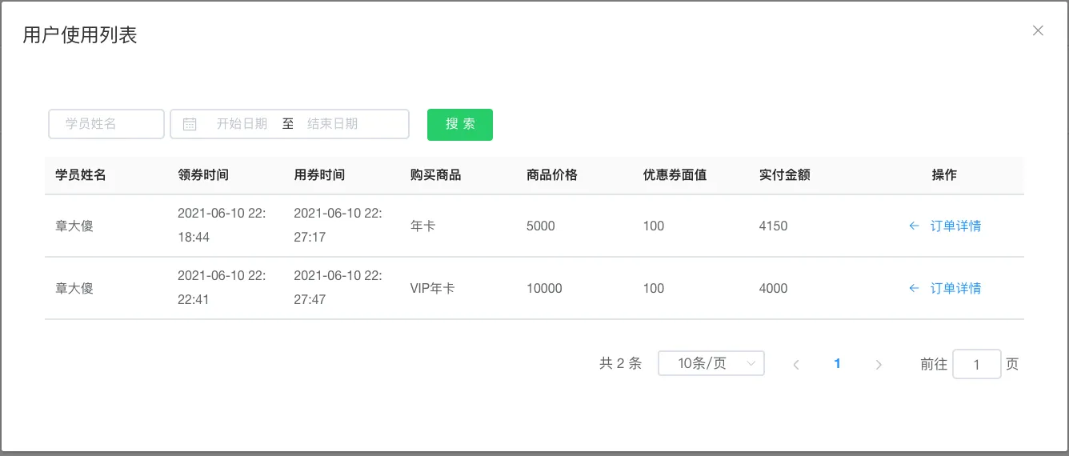Select page number 1 in pagination
Screen dimensions: 1069x456
837,363
